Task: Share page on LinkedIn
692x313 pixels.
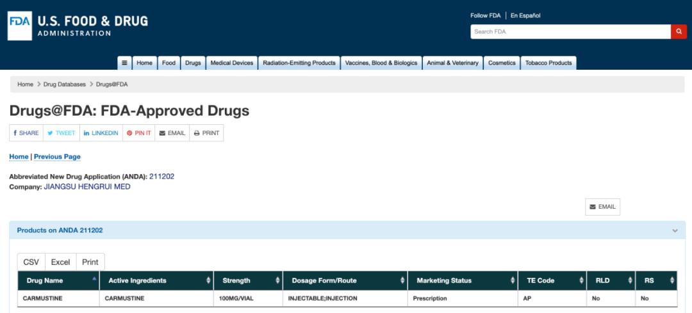Action: (x=101, y=133)
